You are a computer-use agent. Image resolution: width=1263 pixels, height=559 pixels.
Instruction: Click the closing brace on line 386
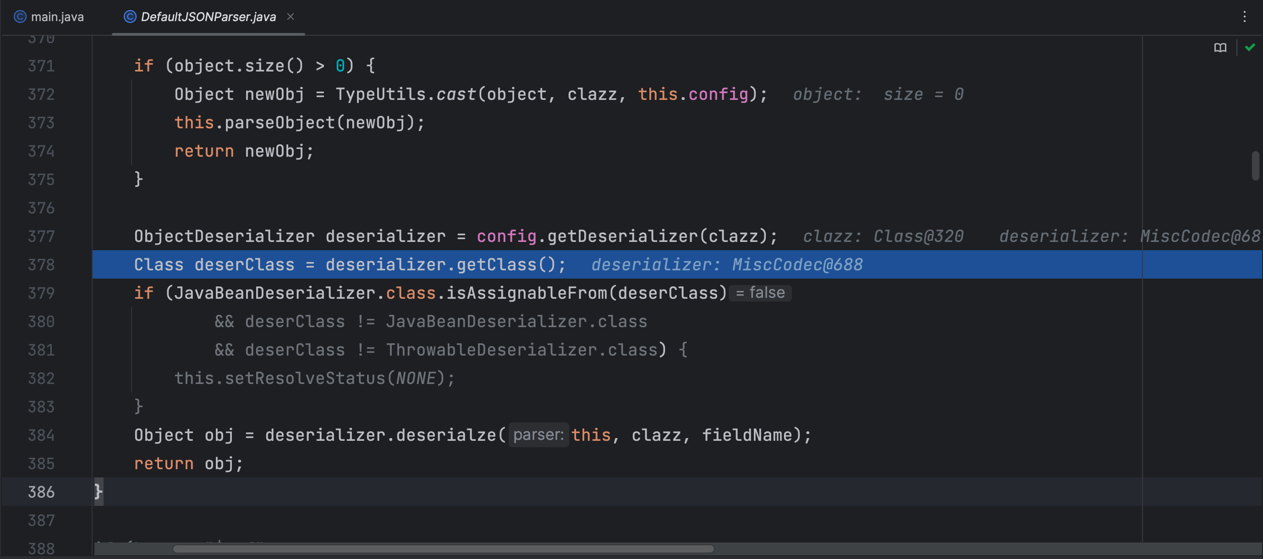pos(99,491)
